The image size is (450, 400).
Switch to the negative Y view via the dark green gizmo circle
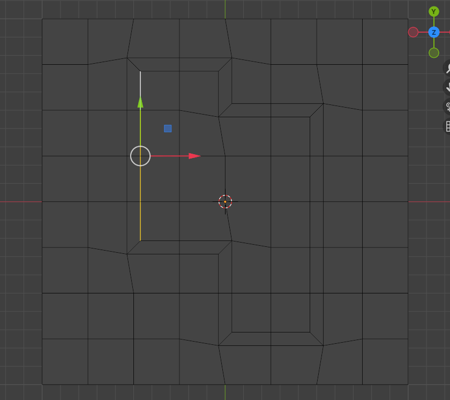click(433, 53)
